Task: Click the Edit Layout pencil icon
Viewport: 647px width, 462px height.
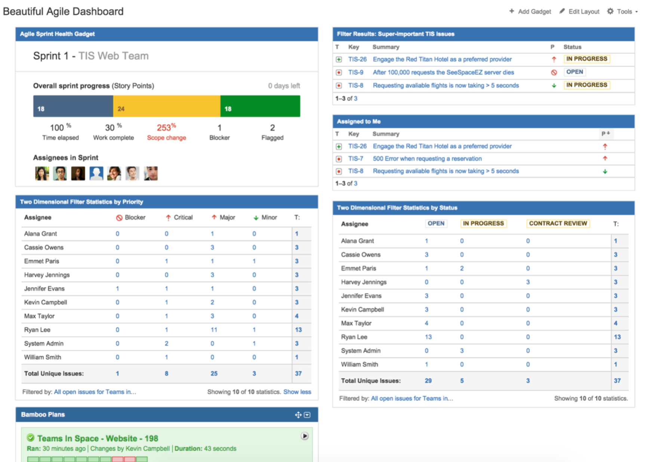Action: click(x=562, y=11)
